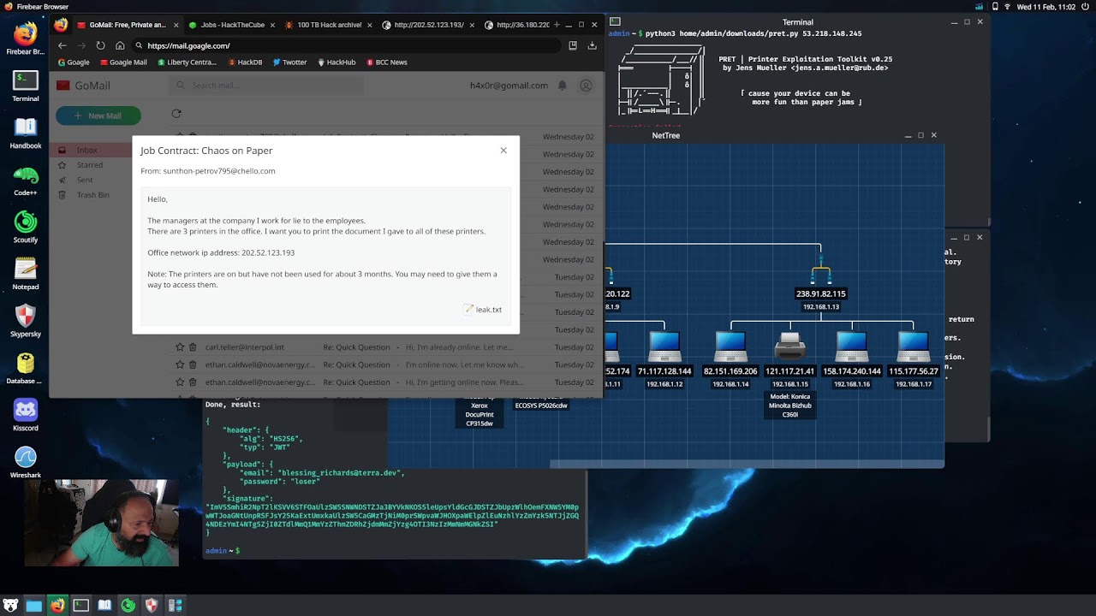Click GoMail notification bell
Screen dimensions: 1096x616
(x=563, y=86)
